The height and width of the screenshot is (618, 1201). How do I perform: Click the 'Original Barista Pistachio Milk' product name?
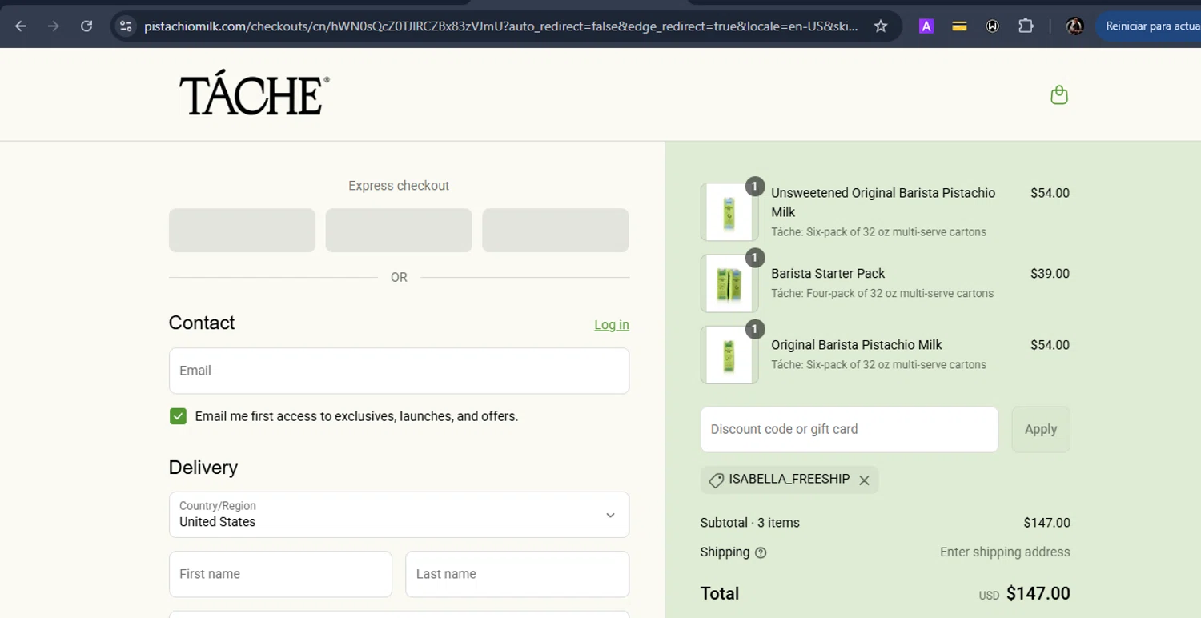(x=857, y=345)
